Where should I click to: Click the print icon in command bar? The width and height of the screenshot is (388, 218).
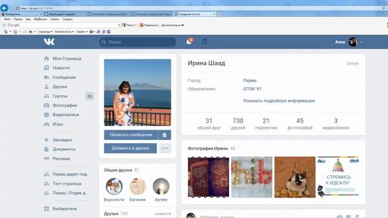click(x=30, y=31)
